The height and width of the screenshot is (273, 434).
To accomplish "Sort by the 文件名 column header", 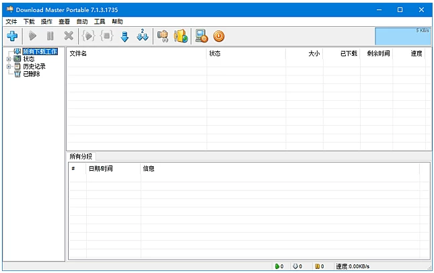I will pos(79,53).
